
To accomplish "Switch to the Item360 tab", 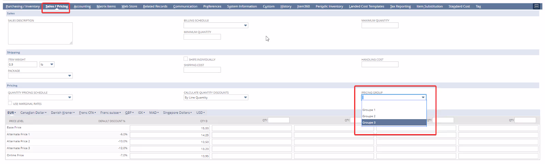I will point(303,6).
